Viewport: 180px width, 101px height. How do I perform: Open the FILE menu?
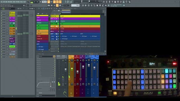coord(1,2)
